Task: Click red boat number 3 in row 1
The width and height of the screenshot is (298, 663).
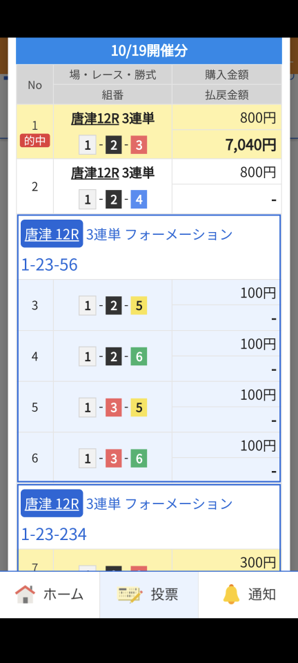Action: coord(139,146)
